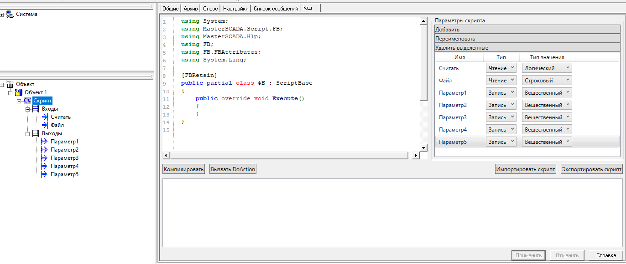This screenshot has height=264, width=626.
Task: Open Тип dropdown for Параметр5
Action: pos(501,142)
